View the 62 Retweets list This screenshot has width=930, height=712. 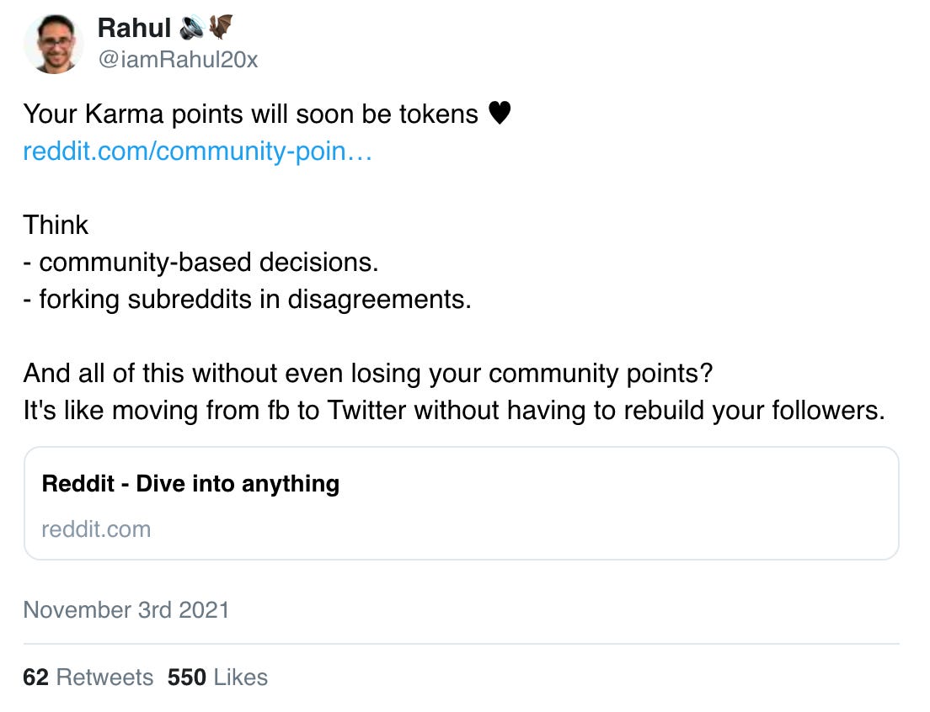pyautogui.click(x=88, y=677)
